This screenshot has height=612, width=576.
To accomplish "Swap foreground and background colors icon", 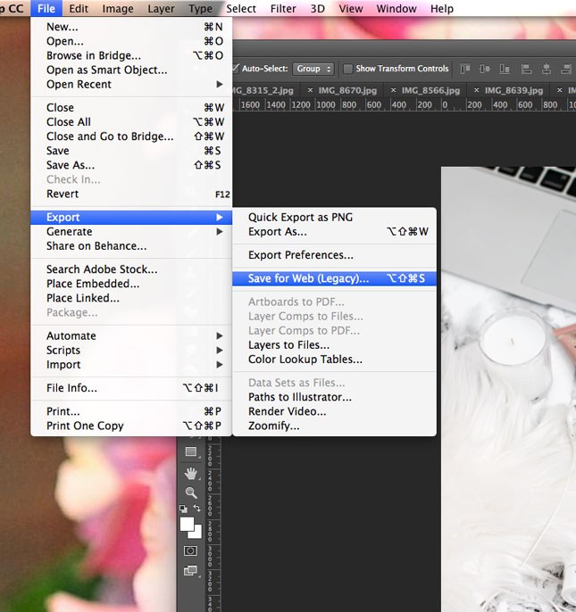I will (x=197, y=509).
